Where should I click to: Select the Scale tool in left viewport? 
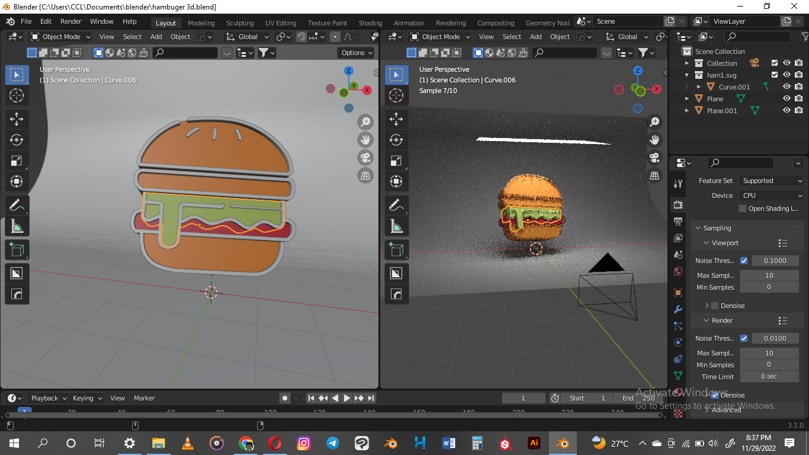pos(17,161)
